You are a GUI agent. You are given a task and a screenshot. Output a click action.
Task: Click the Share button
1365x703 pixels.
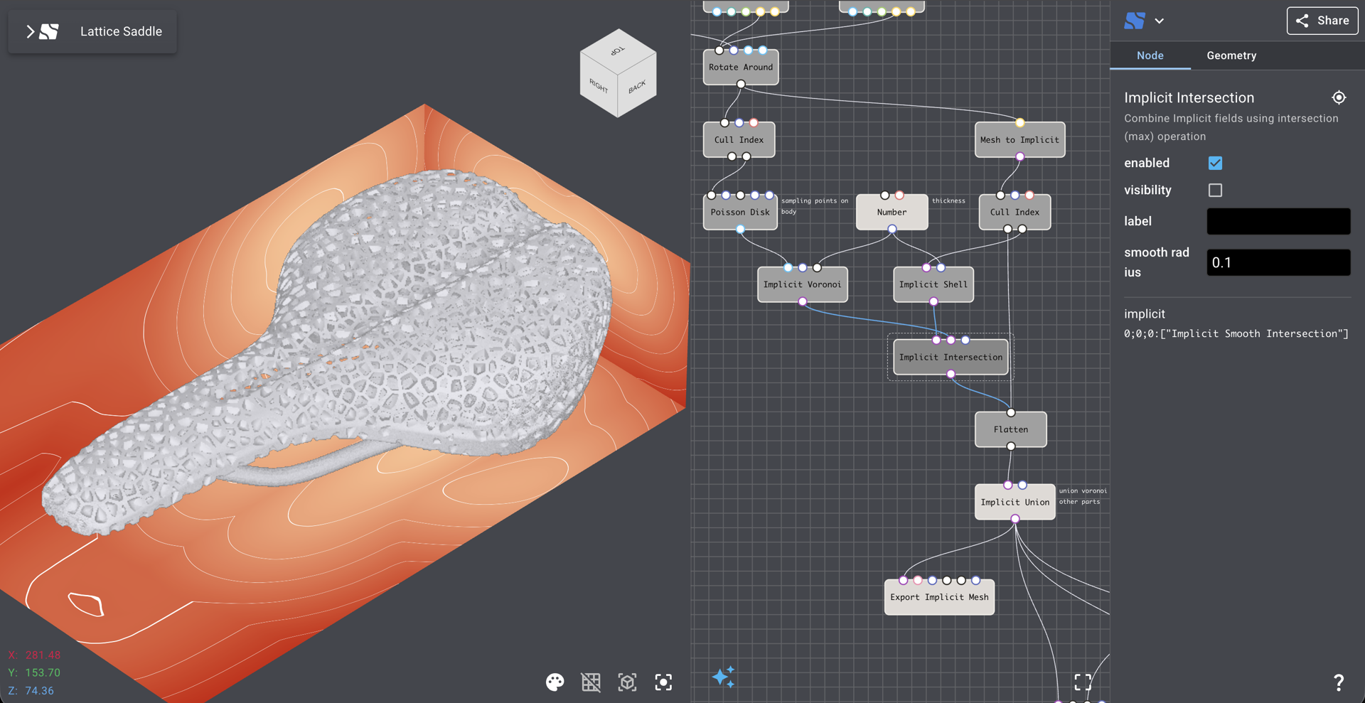tap(1322, 21)
